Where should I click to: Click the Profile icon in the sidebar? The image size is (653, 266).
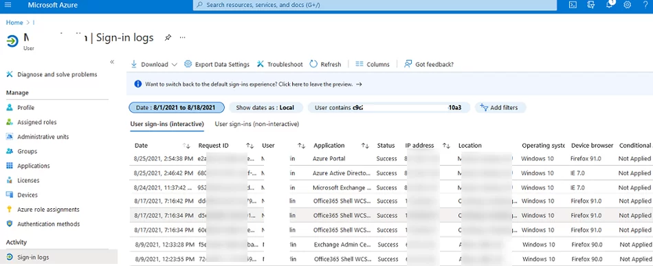click(x=10, y=107)
